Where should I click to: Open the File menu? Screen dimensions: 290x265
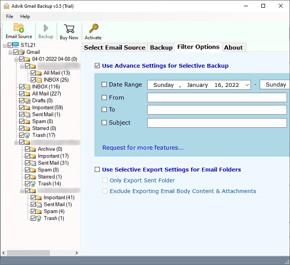pyautogui.click(x=10, y=16)
